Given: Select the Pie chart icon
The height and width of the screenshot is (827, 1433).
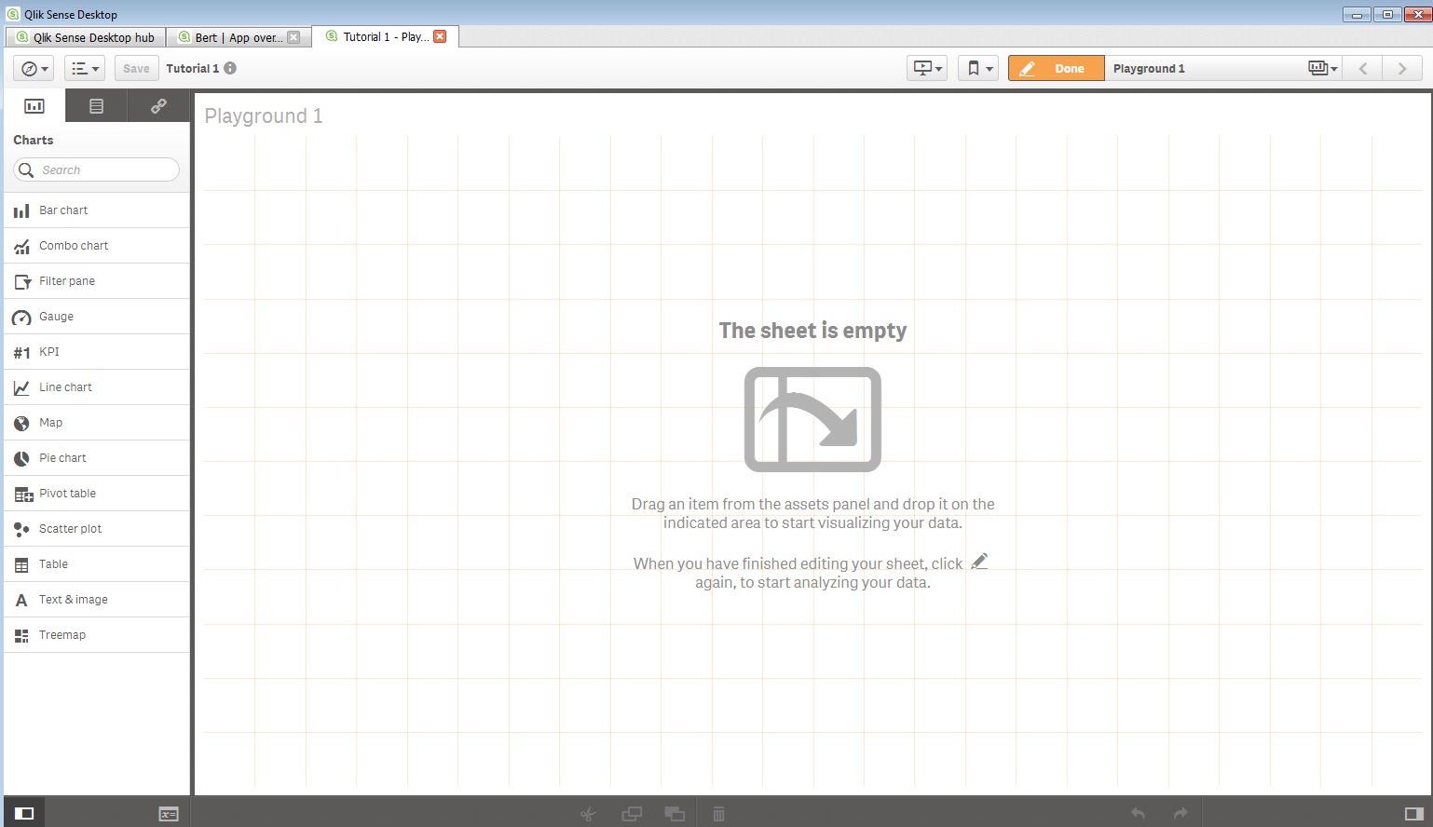Looking at the screenshot, I should click(21, 459).
